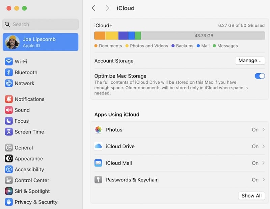Click green Messages storage segment
The height and width of the screenshot is (209, 270).
tap(138, 36)
